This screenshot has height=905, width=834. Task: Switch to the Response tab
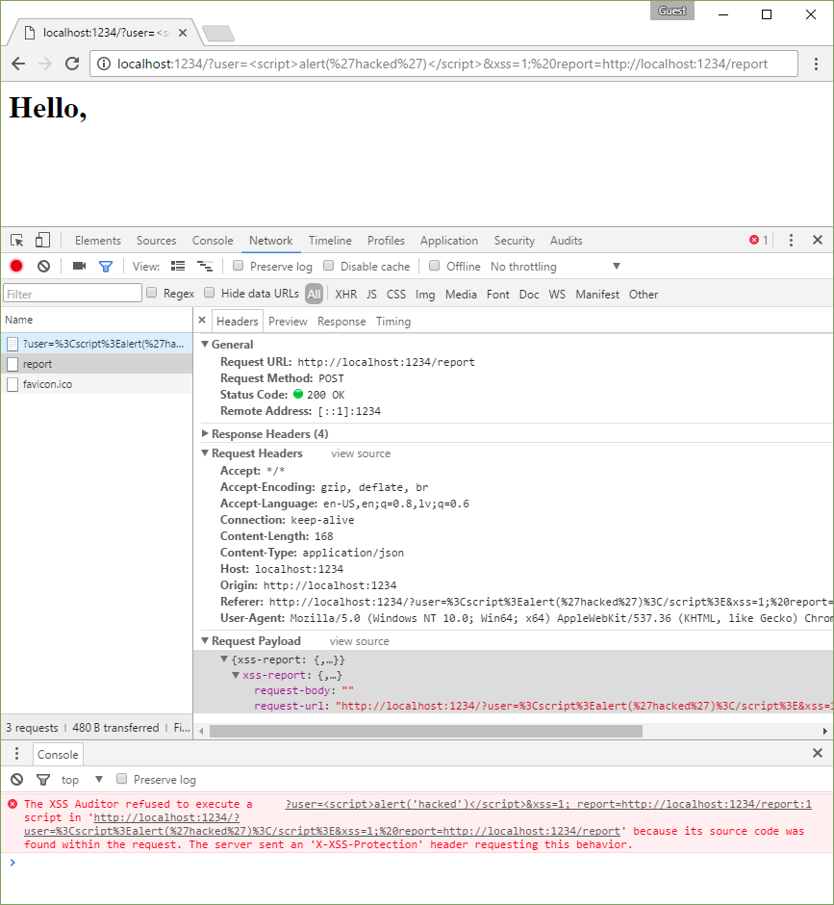pos(341,322)
